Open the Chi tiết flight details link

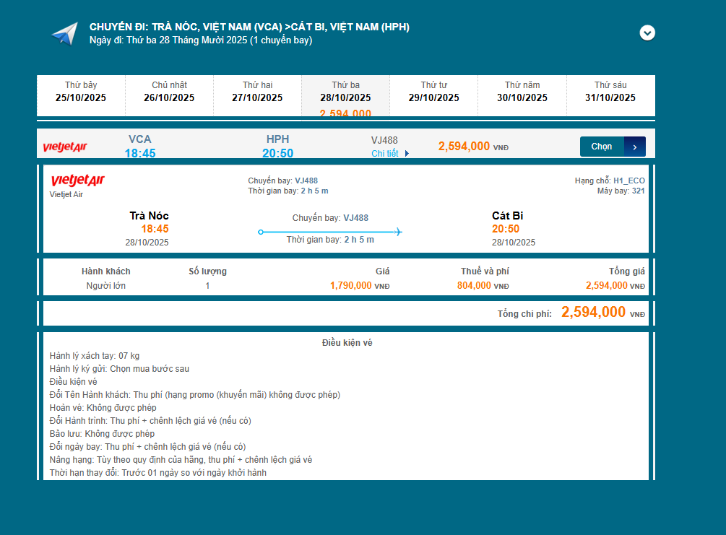click(x=384, y=153)
